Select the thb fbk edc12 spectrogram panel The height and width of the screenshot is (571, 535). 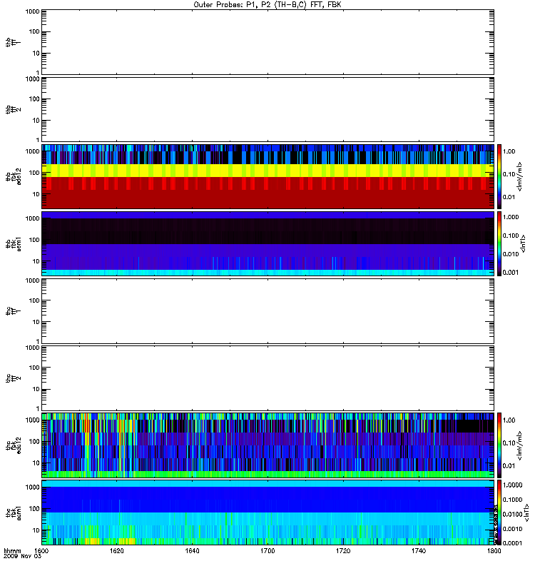click(x=268, y=176)
